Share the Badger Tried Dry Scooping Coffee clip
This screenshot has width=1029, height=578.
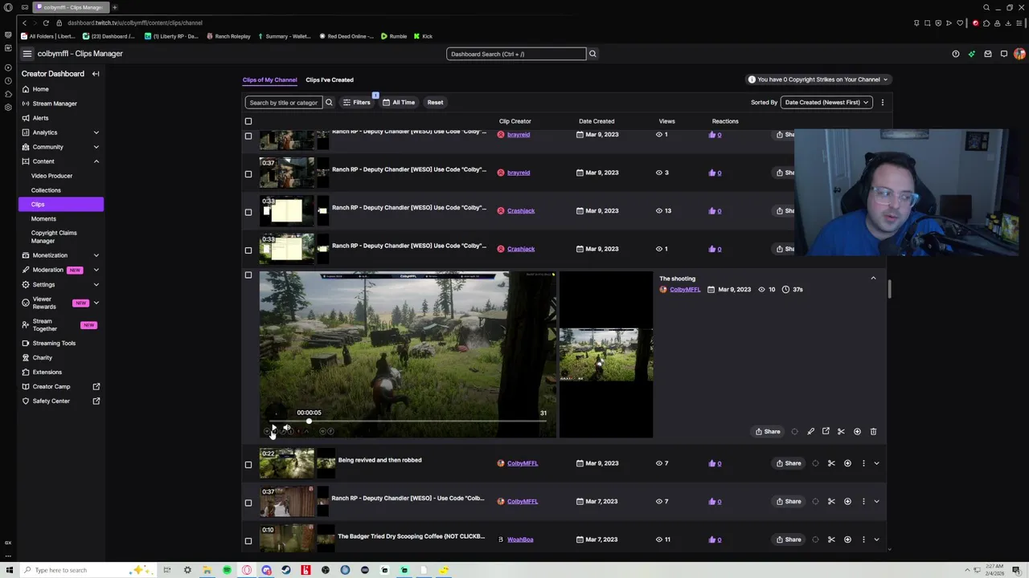click(788, 539)
